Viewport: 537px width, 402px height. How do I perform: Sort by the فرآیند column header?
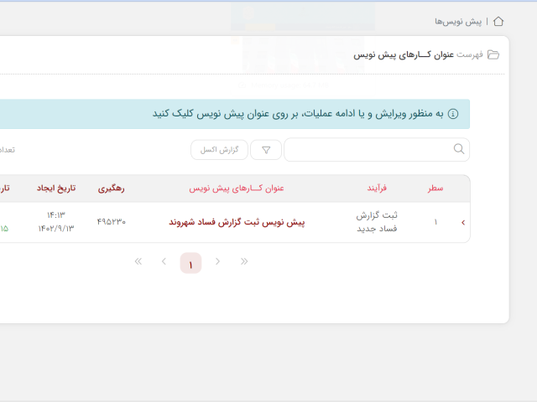[x=377, y=188]
